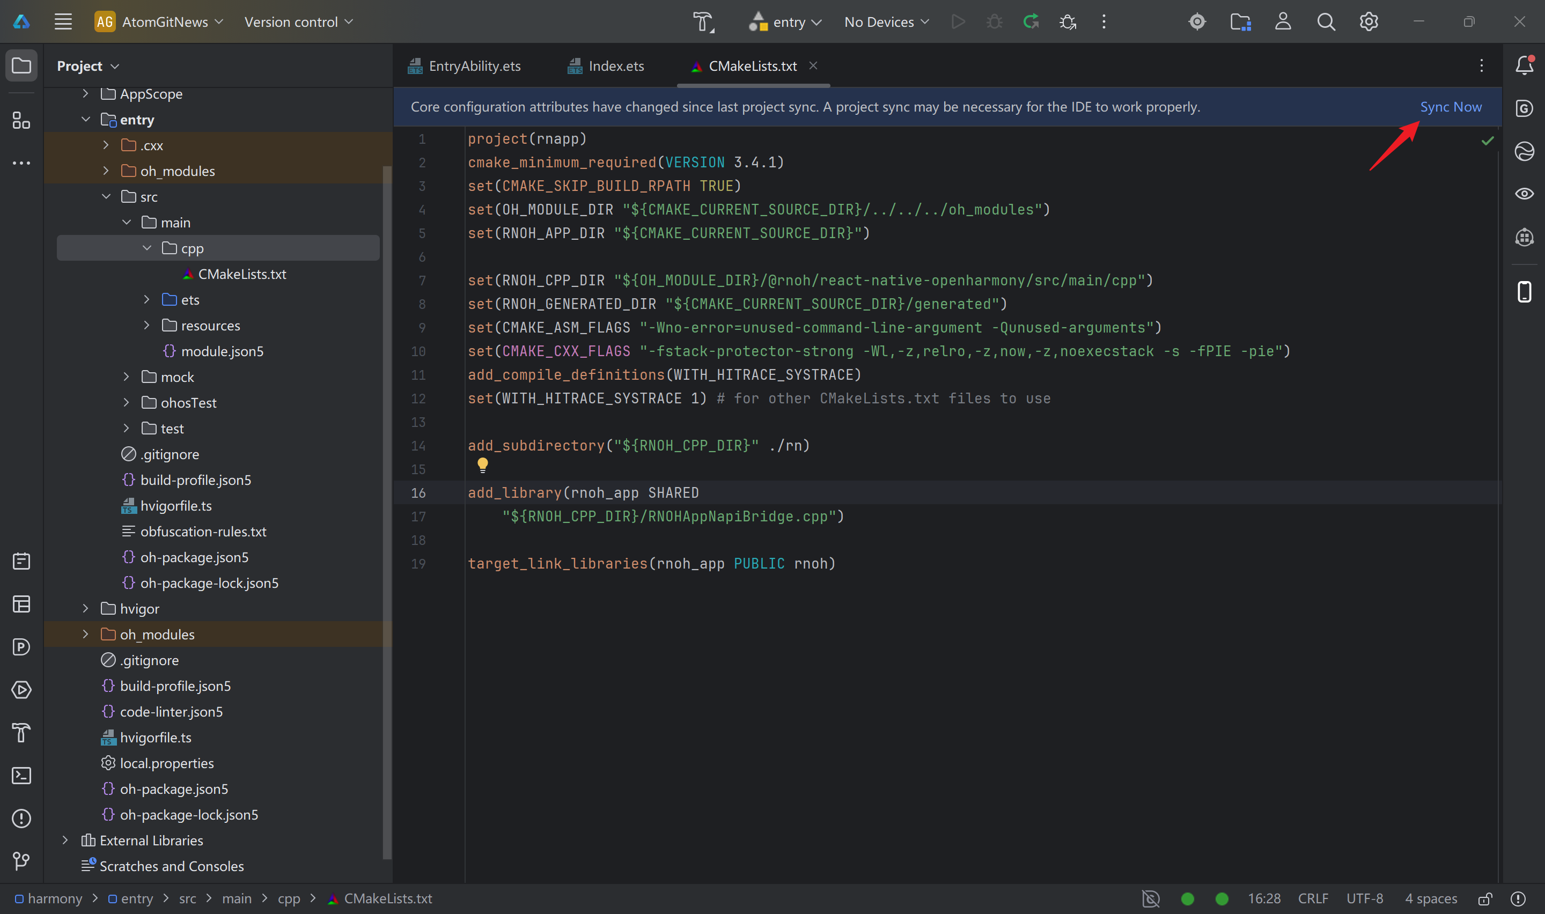Open the No Devices dropdown
Viewport: 1545px width, 914px height.
click(x=886, y=22)
